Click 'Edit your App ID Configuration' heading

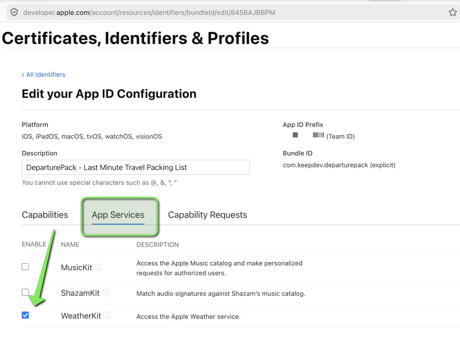coord(109,94)
